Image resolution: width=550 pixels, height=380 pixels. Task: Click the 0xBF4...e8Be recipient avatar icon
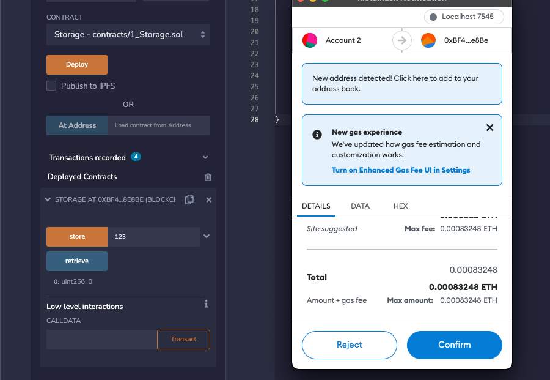click(x=428, y=40)
